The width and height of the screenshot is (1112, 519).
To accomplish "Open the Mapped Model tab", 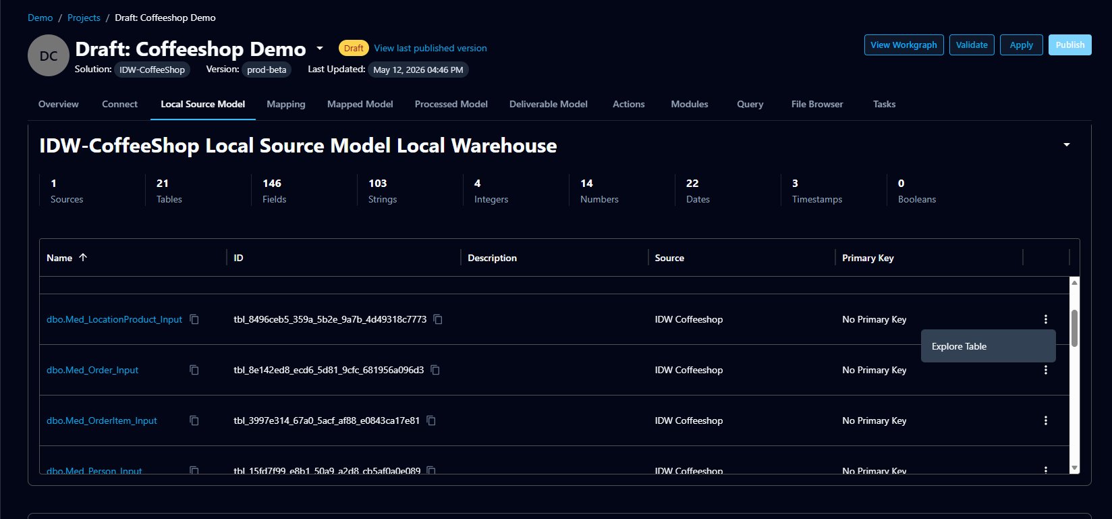I will point(360,104).
